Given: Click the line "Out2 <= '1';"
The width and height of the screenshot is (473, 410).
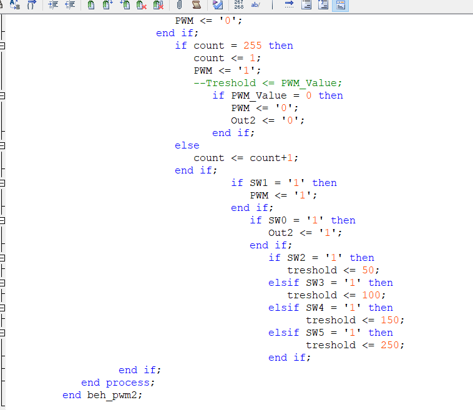Looking at the screenshot, I should 305,233.
